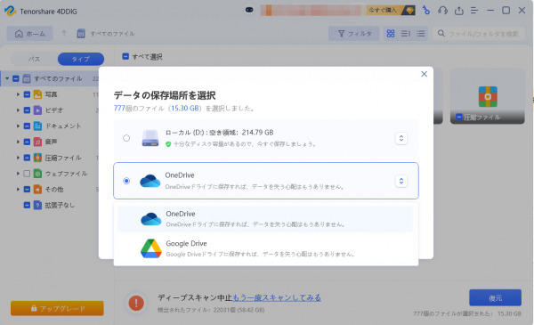Toggle the ウェブファイル checkbox
The image size is (534, 325).
pyautogui.click(x=27, y=174)
